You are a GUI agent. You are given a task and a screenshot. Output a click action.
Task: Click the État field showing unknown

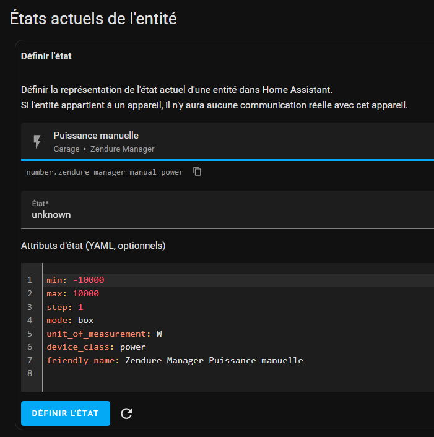point(227,210)
